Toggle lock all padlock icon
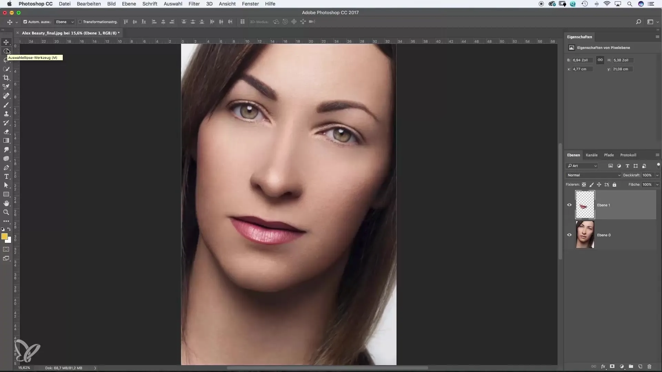This screenshot has width=662, height=372. pyautogui.click(x=614, y=185)
